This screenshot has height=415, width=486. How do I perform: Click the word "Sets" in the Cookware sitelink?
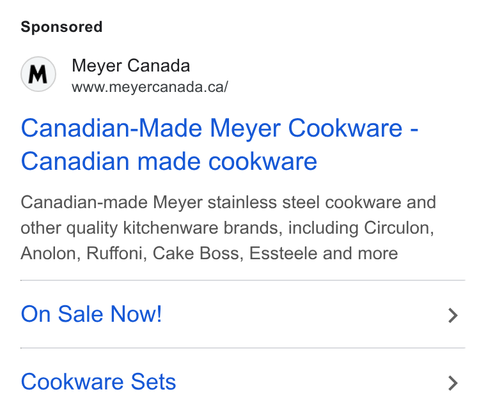point(153,382)
